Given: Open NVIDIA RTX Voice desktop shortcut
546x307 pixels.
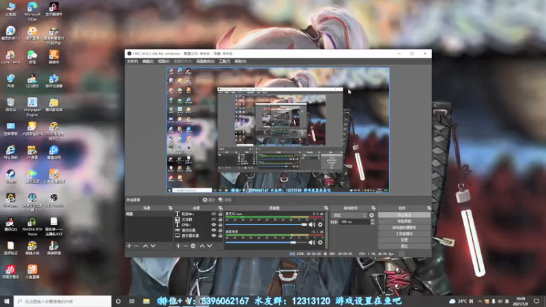Looking at the screenshot, I should click(32, 226).
